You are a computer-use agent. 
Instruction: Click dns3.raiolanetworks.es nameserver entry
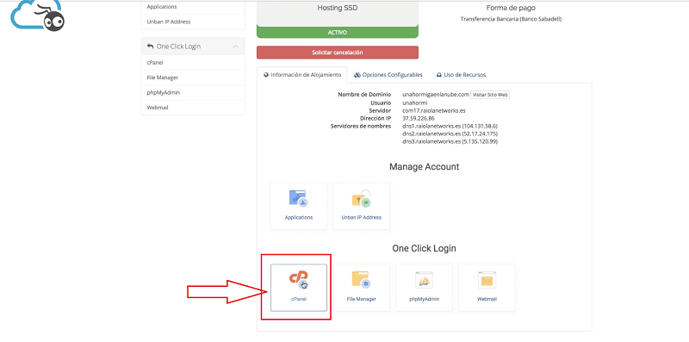[450, 141]
